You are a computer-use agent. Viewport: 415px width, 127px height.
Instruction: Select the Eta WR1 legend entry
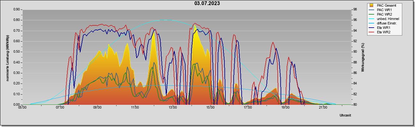pyautogui.click(x=383, y=28)
